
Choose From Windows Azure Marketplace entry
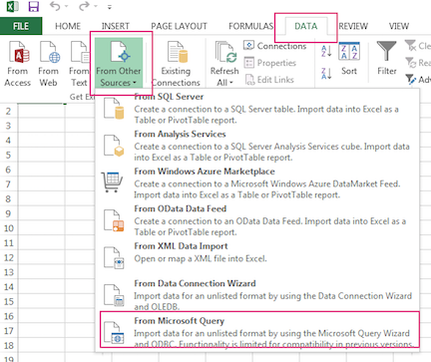click(x=256, y=182)
